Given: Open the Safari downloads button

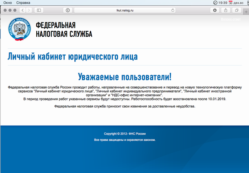Looking at the screenshot, I should [215, 10].
